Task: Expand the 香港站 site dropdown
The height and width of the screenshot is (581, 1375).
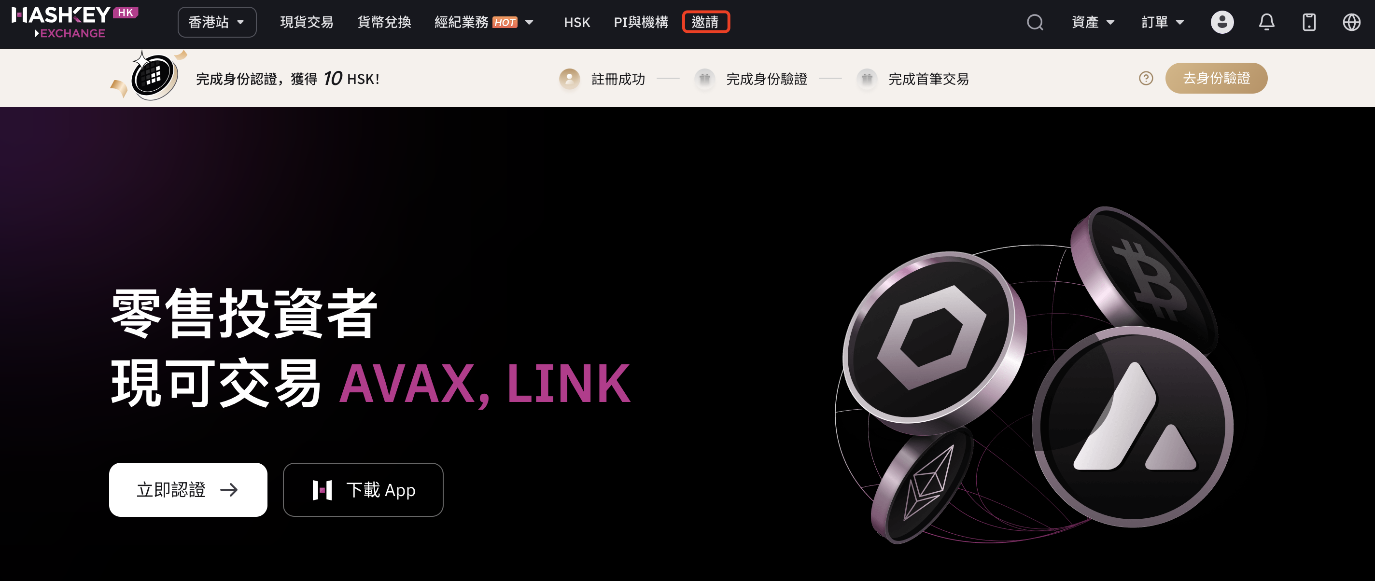Action: click(x=217, y=22)
